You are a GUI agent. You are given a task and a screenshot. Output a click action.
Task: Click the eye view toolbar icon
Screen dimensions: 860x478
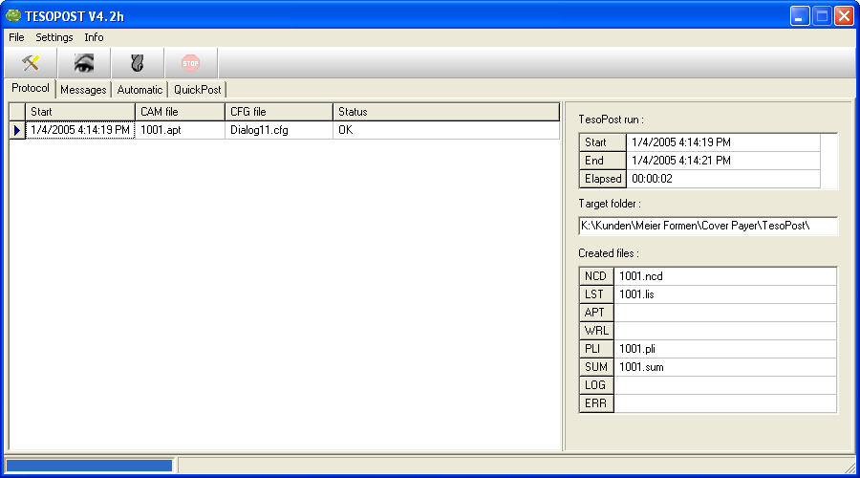click(x=84, y=63)
